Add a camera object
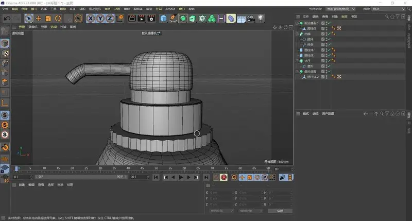Screen dimensions: 412x221 tap(251, 19)
